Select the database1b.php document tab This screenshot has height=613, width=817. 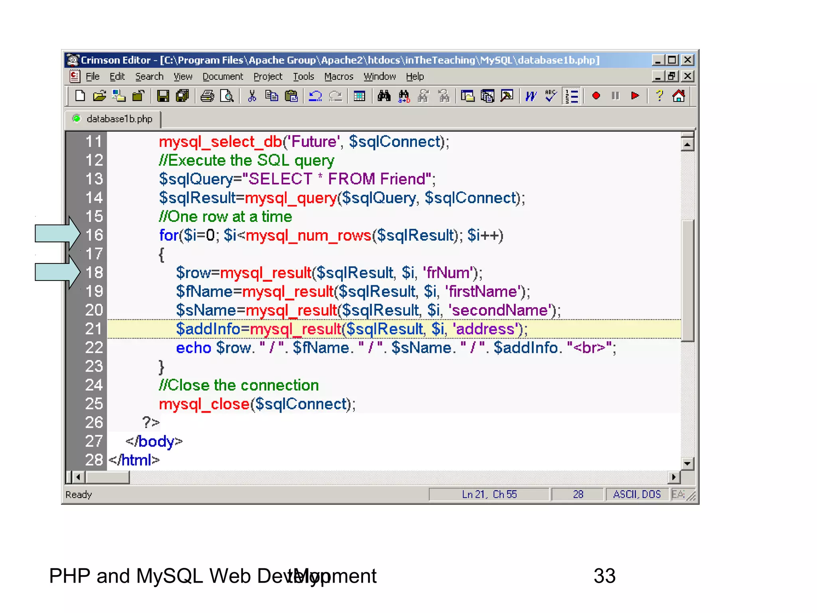114,119
